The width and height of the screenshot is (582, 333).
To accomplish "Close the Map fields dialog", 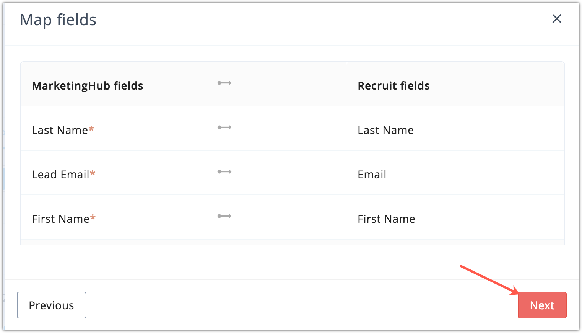I will click(556, 18).
